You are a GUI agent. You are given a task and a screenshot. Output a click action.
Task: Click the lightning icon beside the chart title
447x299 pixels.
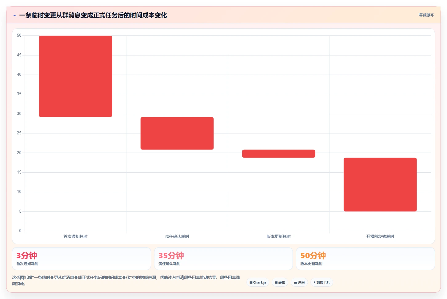[x=15, y=15]
